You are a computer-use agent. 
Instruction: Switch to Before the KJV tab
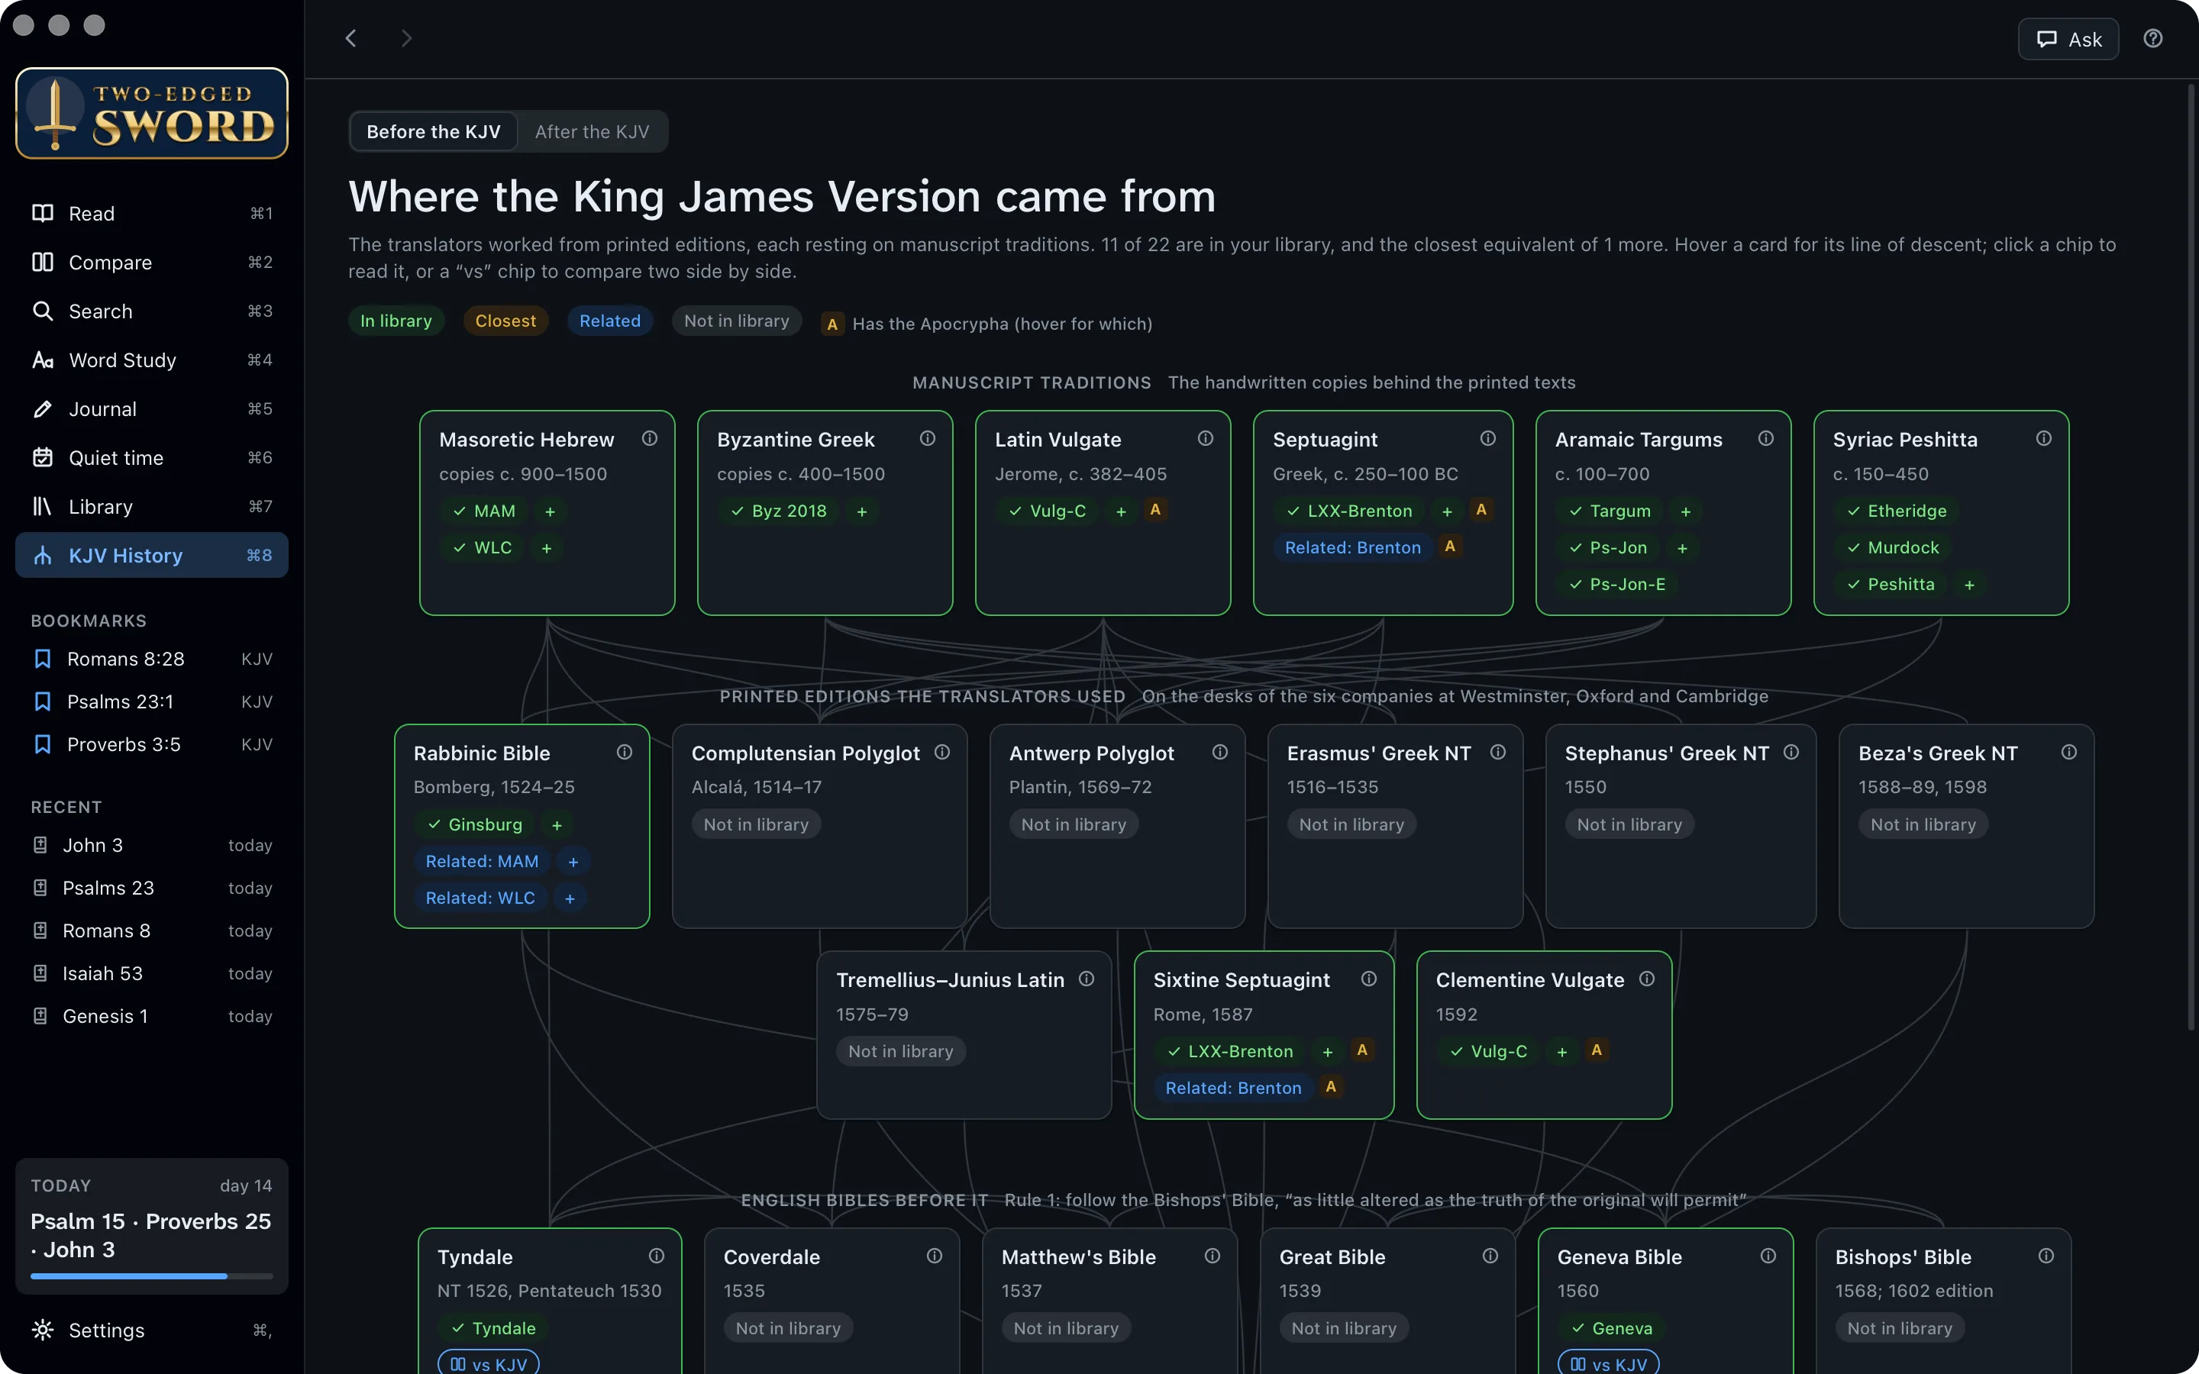[434, 132]
